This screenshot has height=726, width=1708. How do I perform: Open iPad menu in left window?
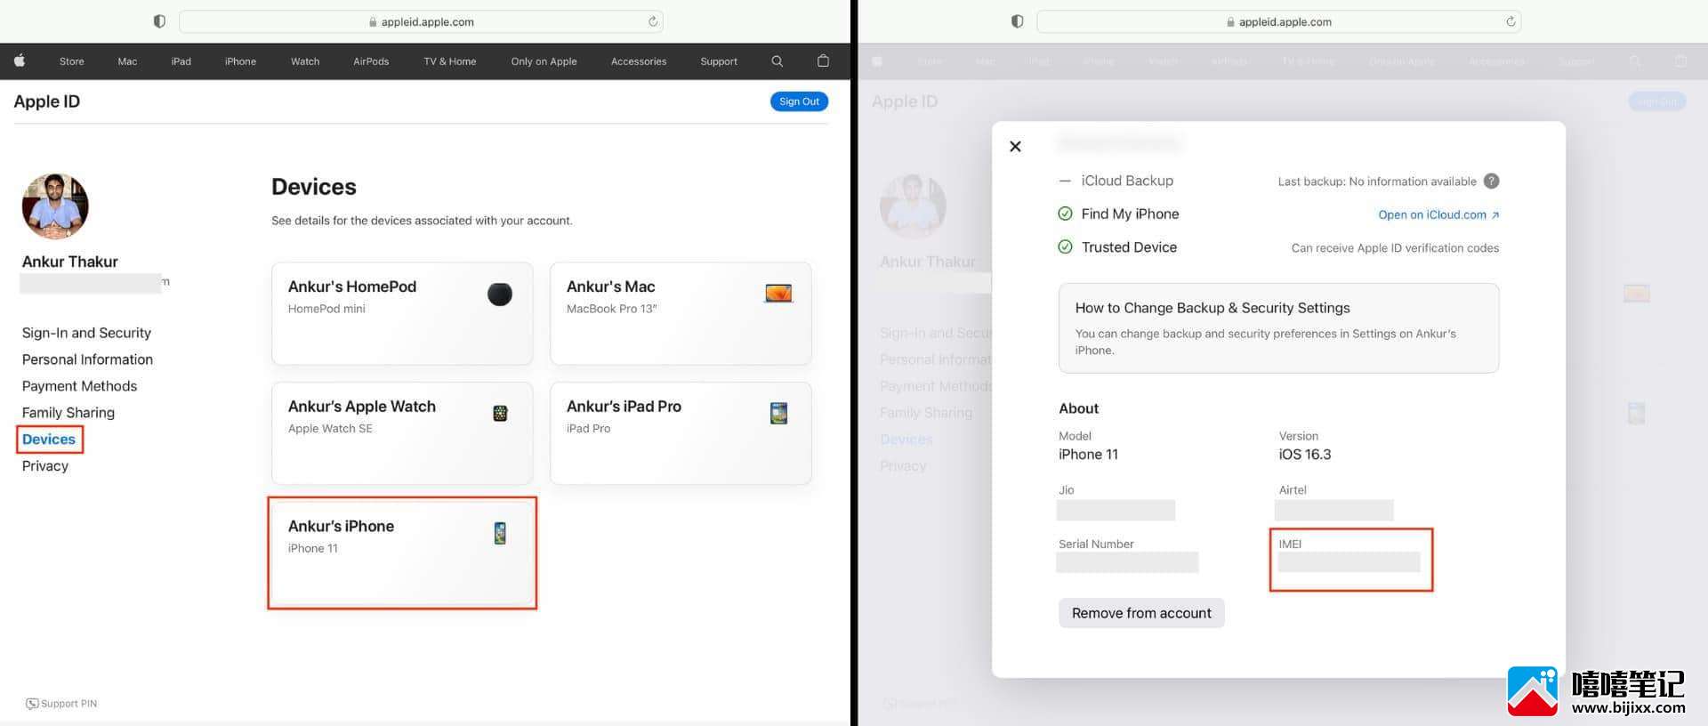tap(181, 61)
